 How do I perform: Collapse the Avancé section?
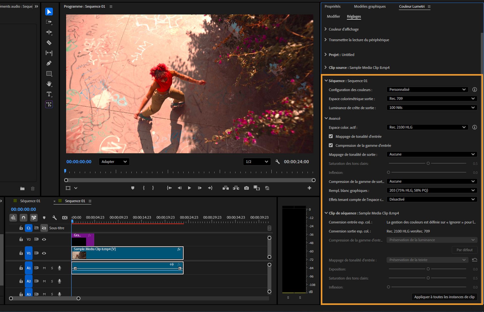point(325,118)
